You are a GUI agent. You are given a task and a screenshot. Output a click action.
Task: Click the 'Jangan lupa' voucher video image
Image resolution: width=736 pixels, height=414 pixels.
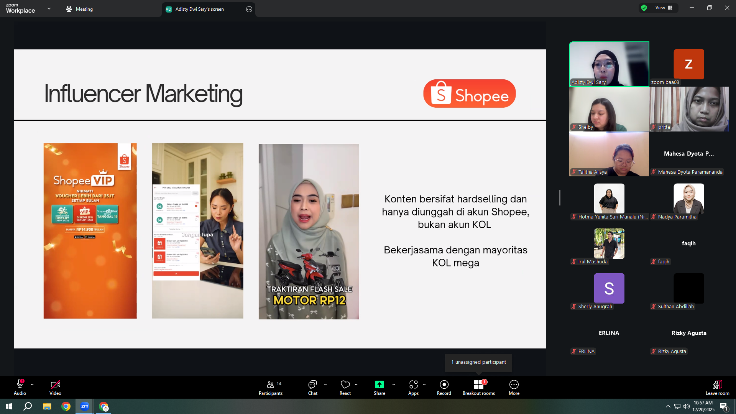click(197, 231)
